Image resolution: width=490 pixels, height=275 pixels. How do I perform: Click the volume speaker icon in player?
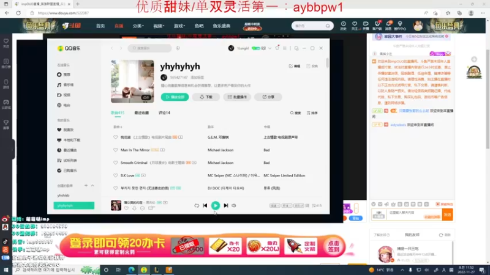point(234,205)
